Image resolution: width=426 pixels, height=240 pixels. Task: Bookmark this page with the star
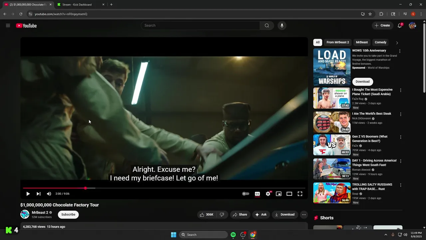click(x=370, y=14)
